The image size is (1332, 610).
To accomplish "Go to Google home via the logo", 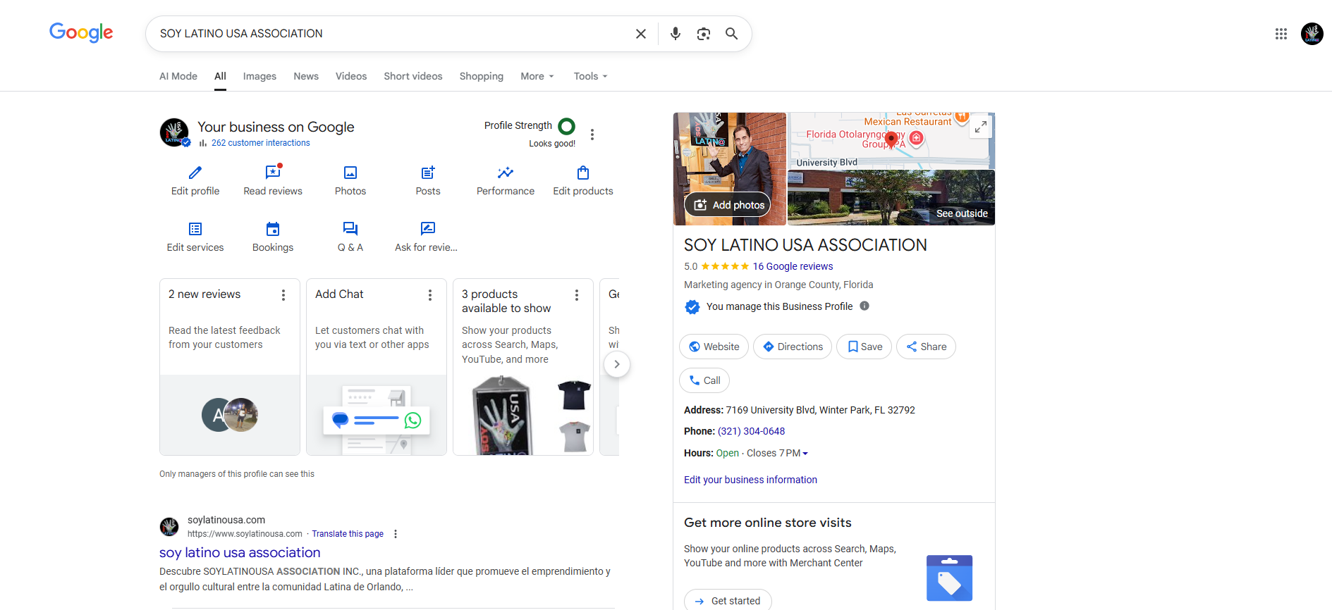I will [81, 32].
